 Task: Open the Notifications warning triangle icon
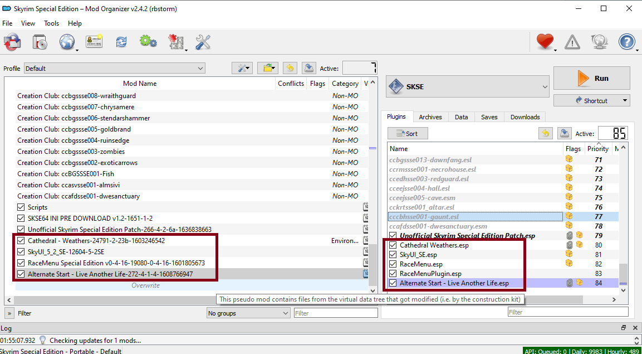572,42
